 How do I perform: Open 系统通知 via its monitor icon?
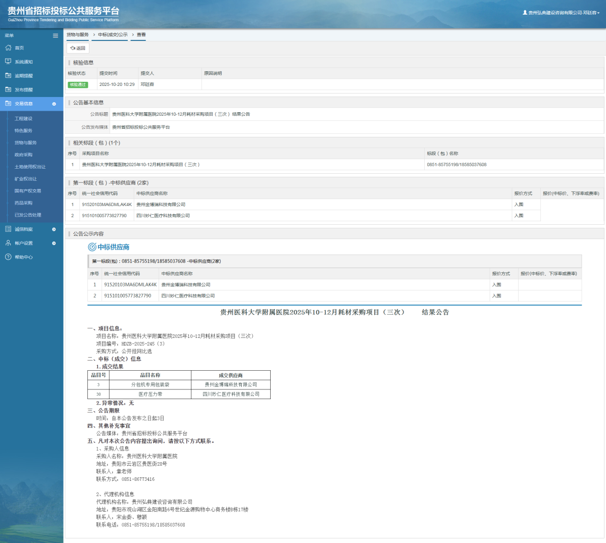8,62
